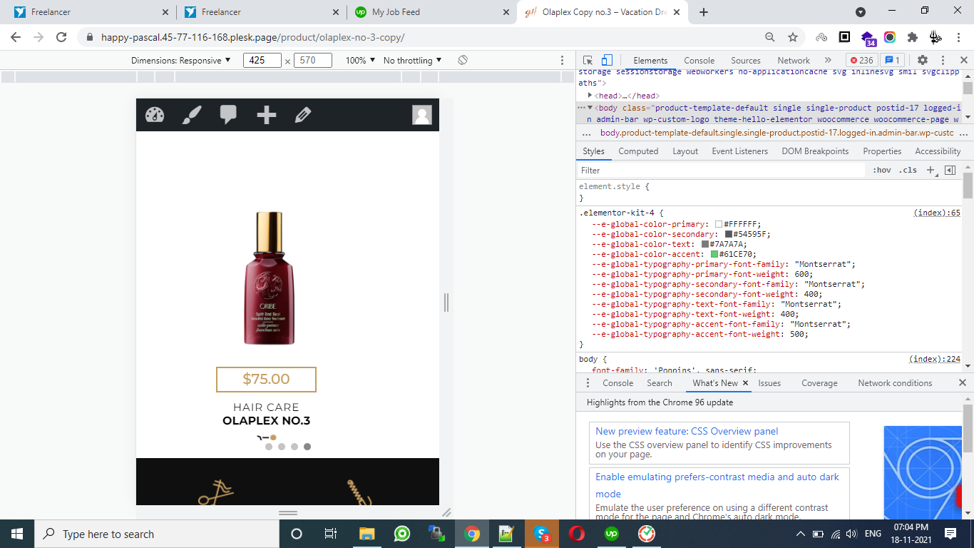Open the Dimensions: Responsive dropdown
The width and height of the screenshot is (974, 548).
[181, 61]
